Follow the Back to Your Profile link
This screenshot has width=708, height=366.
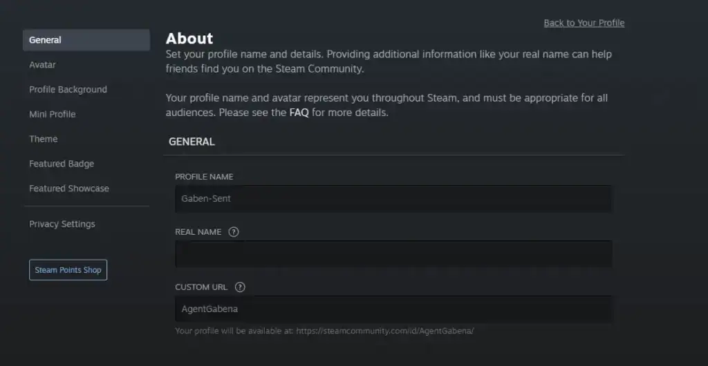coord(584,23)
